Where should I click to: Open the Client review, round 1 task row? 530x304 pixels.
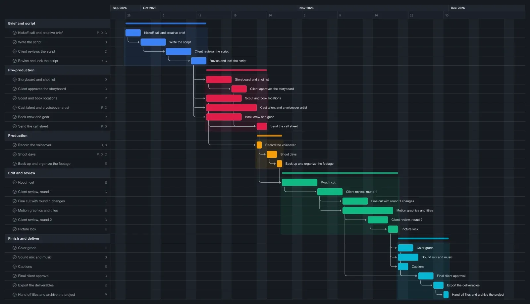(x=57, y=192)
